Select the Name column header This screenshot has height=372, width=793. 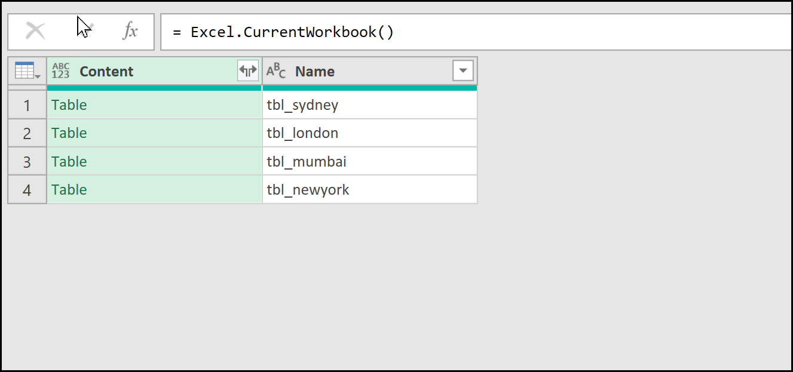click(359, 71)
